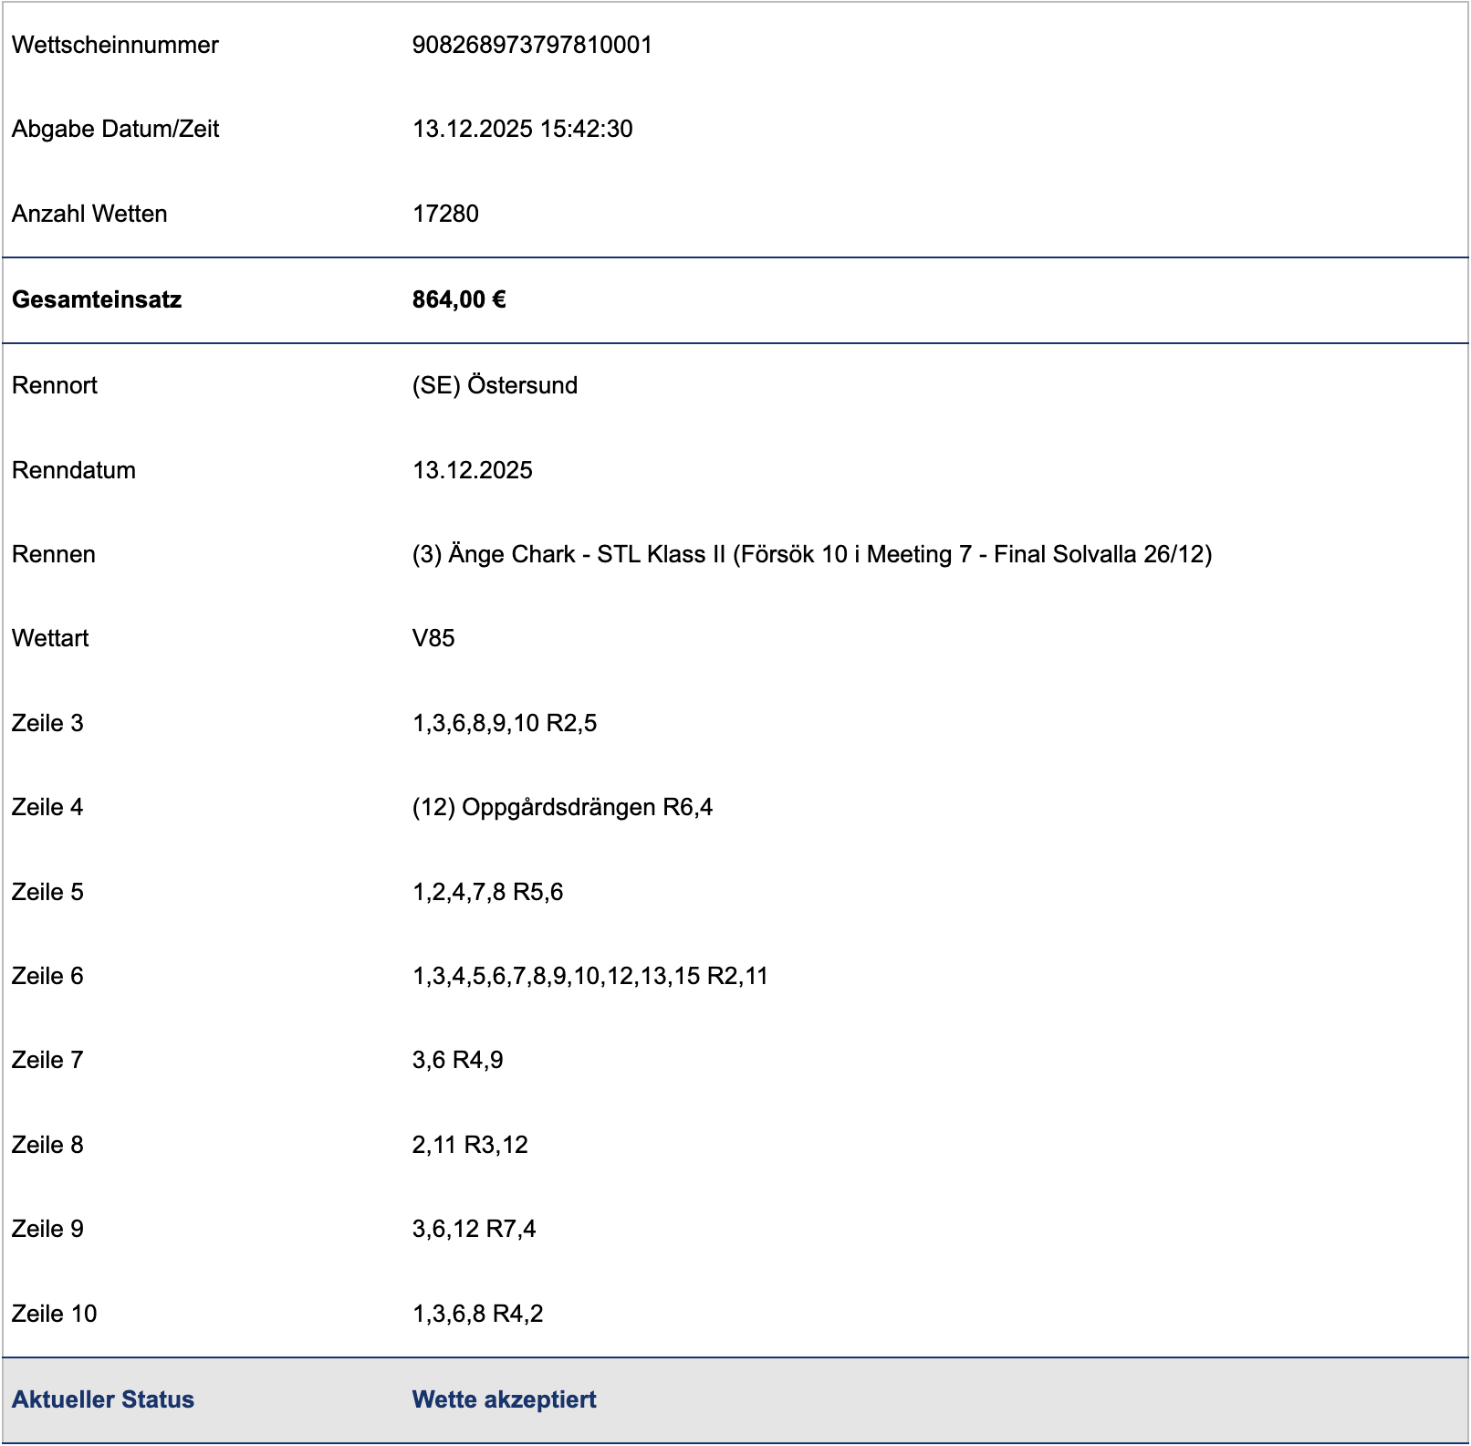This screenshot has width=1471, height=1446.
Task: Click the Zeile 10 picks 1,3,6,8 R4,2
Action: tap(477, 1314)
